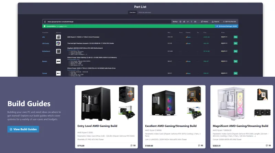Click Phanteks black case image in Entry build

[96, 104]
